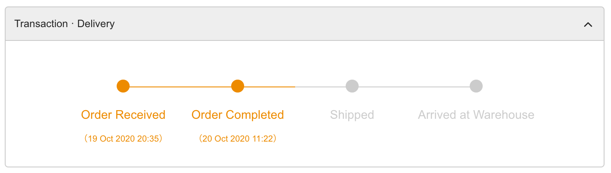The height and width of the screenshot is (173, 611).
Task: Click the word Delivery in the header
Action: pos(96,24)
